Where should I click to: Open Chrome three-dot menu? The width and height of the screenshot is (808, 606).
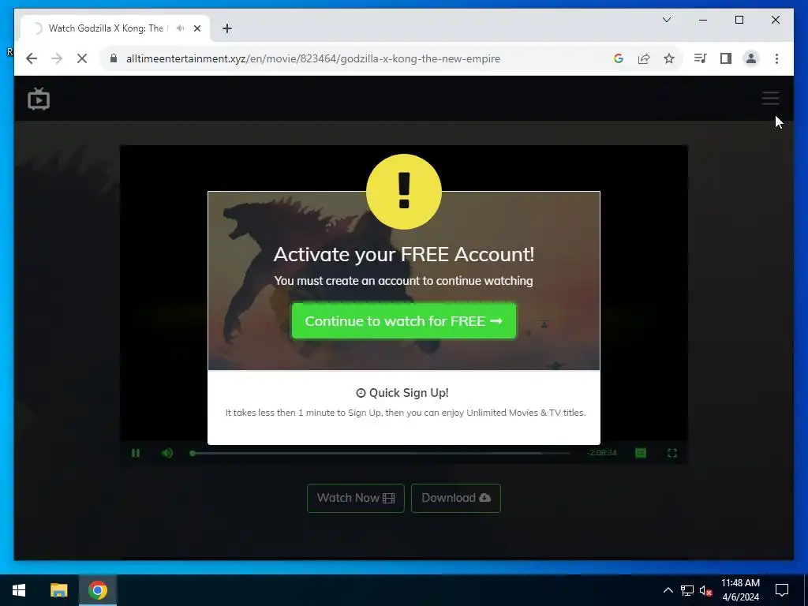coord(776,58)
